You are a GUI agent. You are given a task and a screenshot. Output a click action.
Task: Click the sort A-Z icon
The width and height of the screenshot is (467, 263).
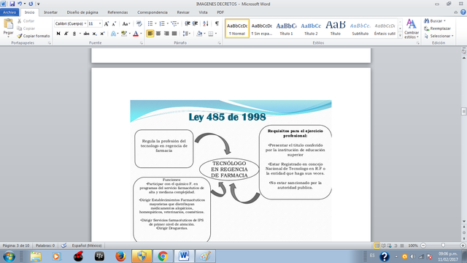[206, 23]
